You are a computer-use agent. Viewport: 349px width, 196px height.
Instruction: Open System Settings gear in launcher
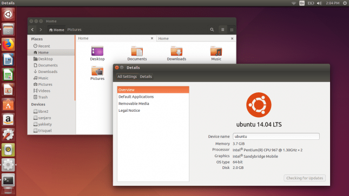(x=8, y=165)
